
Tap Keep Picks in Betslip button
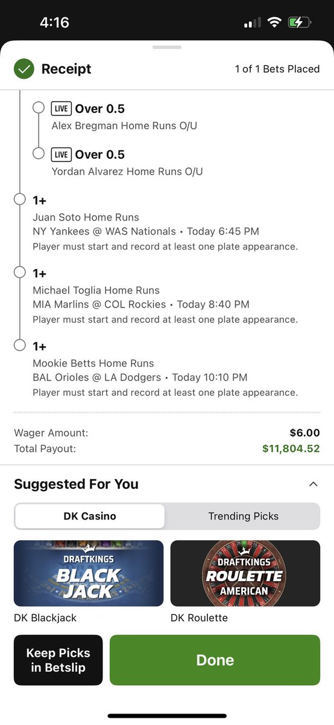point(58,660)
